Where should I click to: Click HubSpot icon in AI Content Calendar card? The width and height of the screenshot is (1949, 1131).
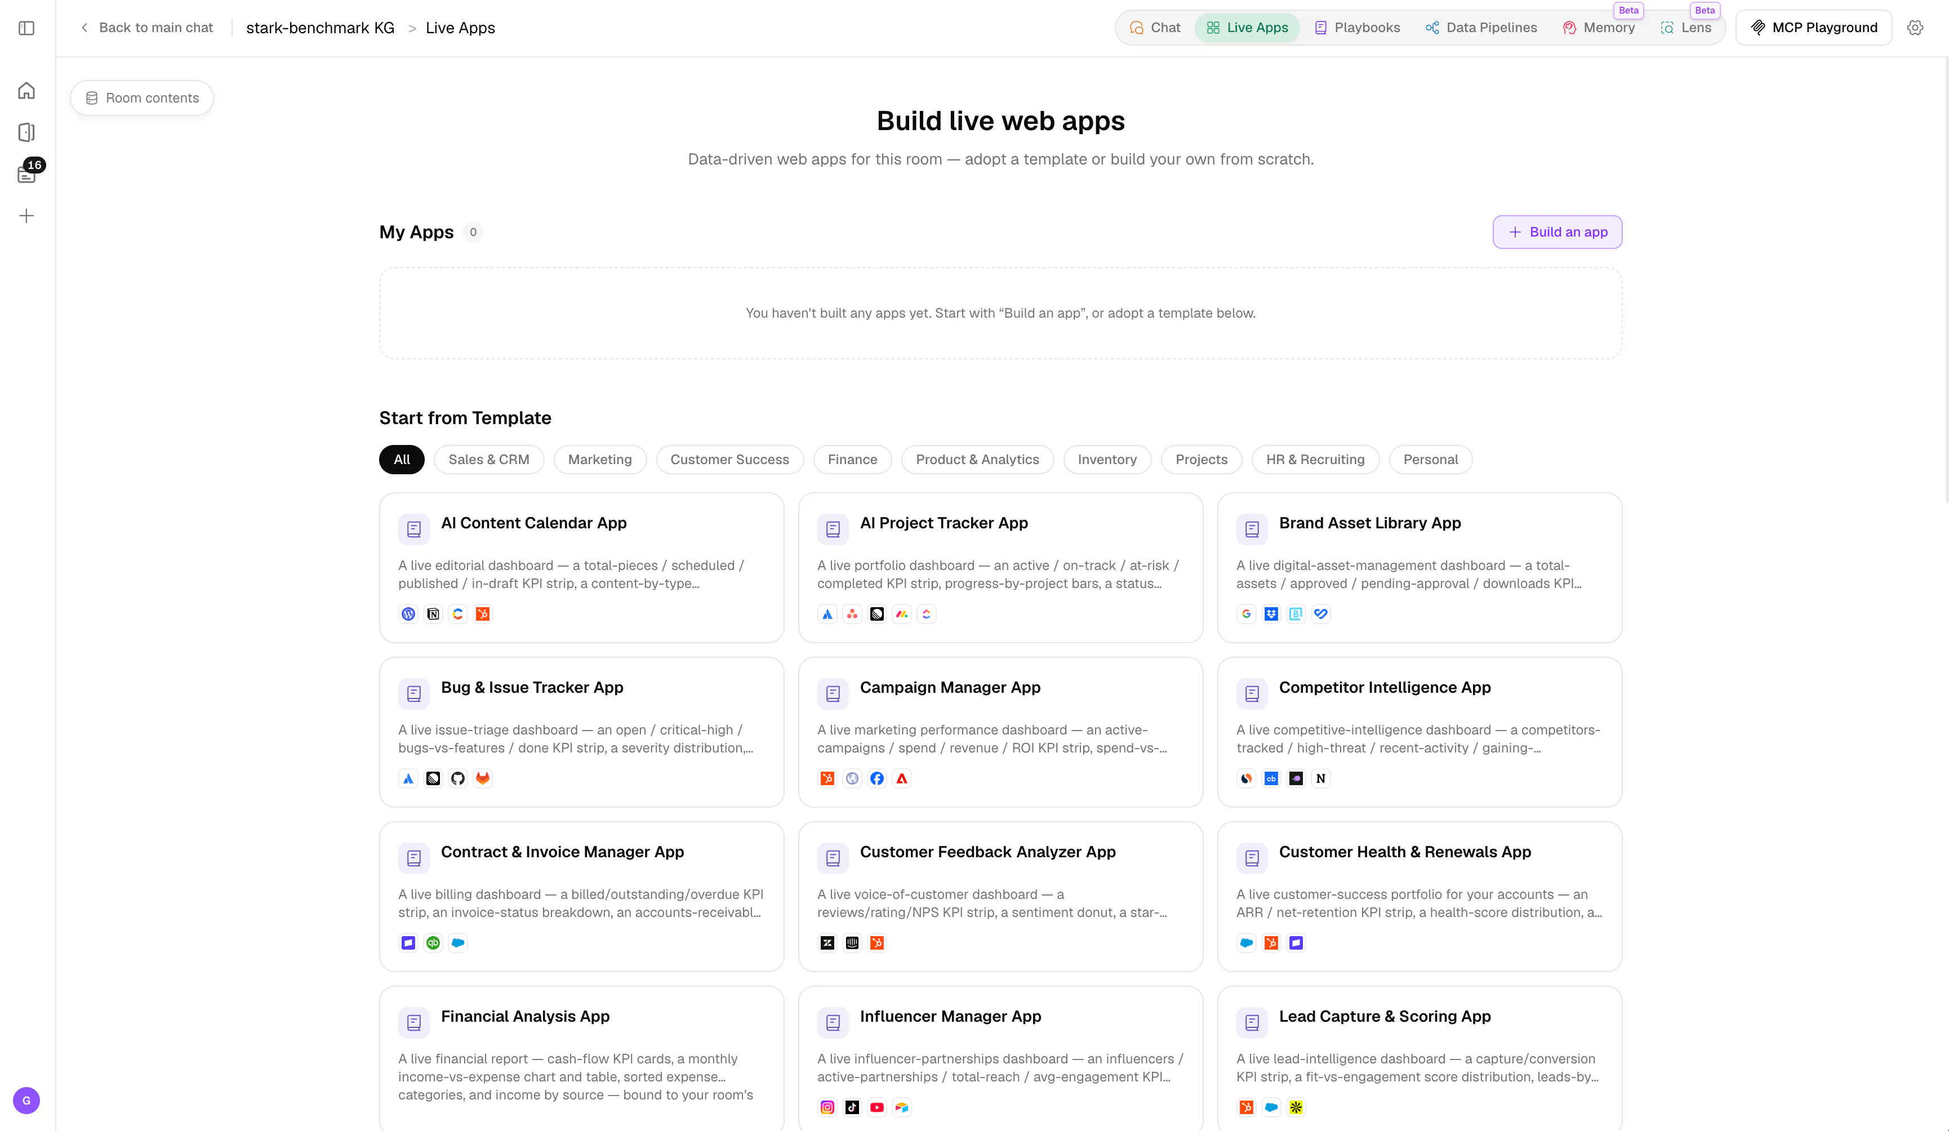point(483,613)
